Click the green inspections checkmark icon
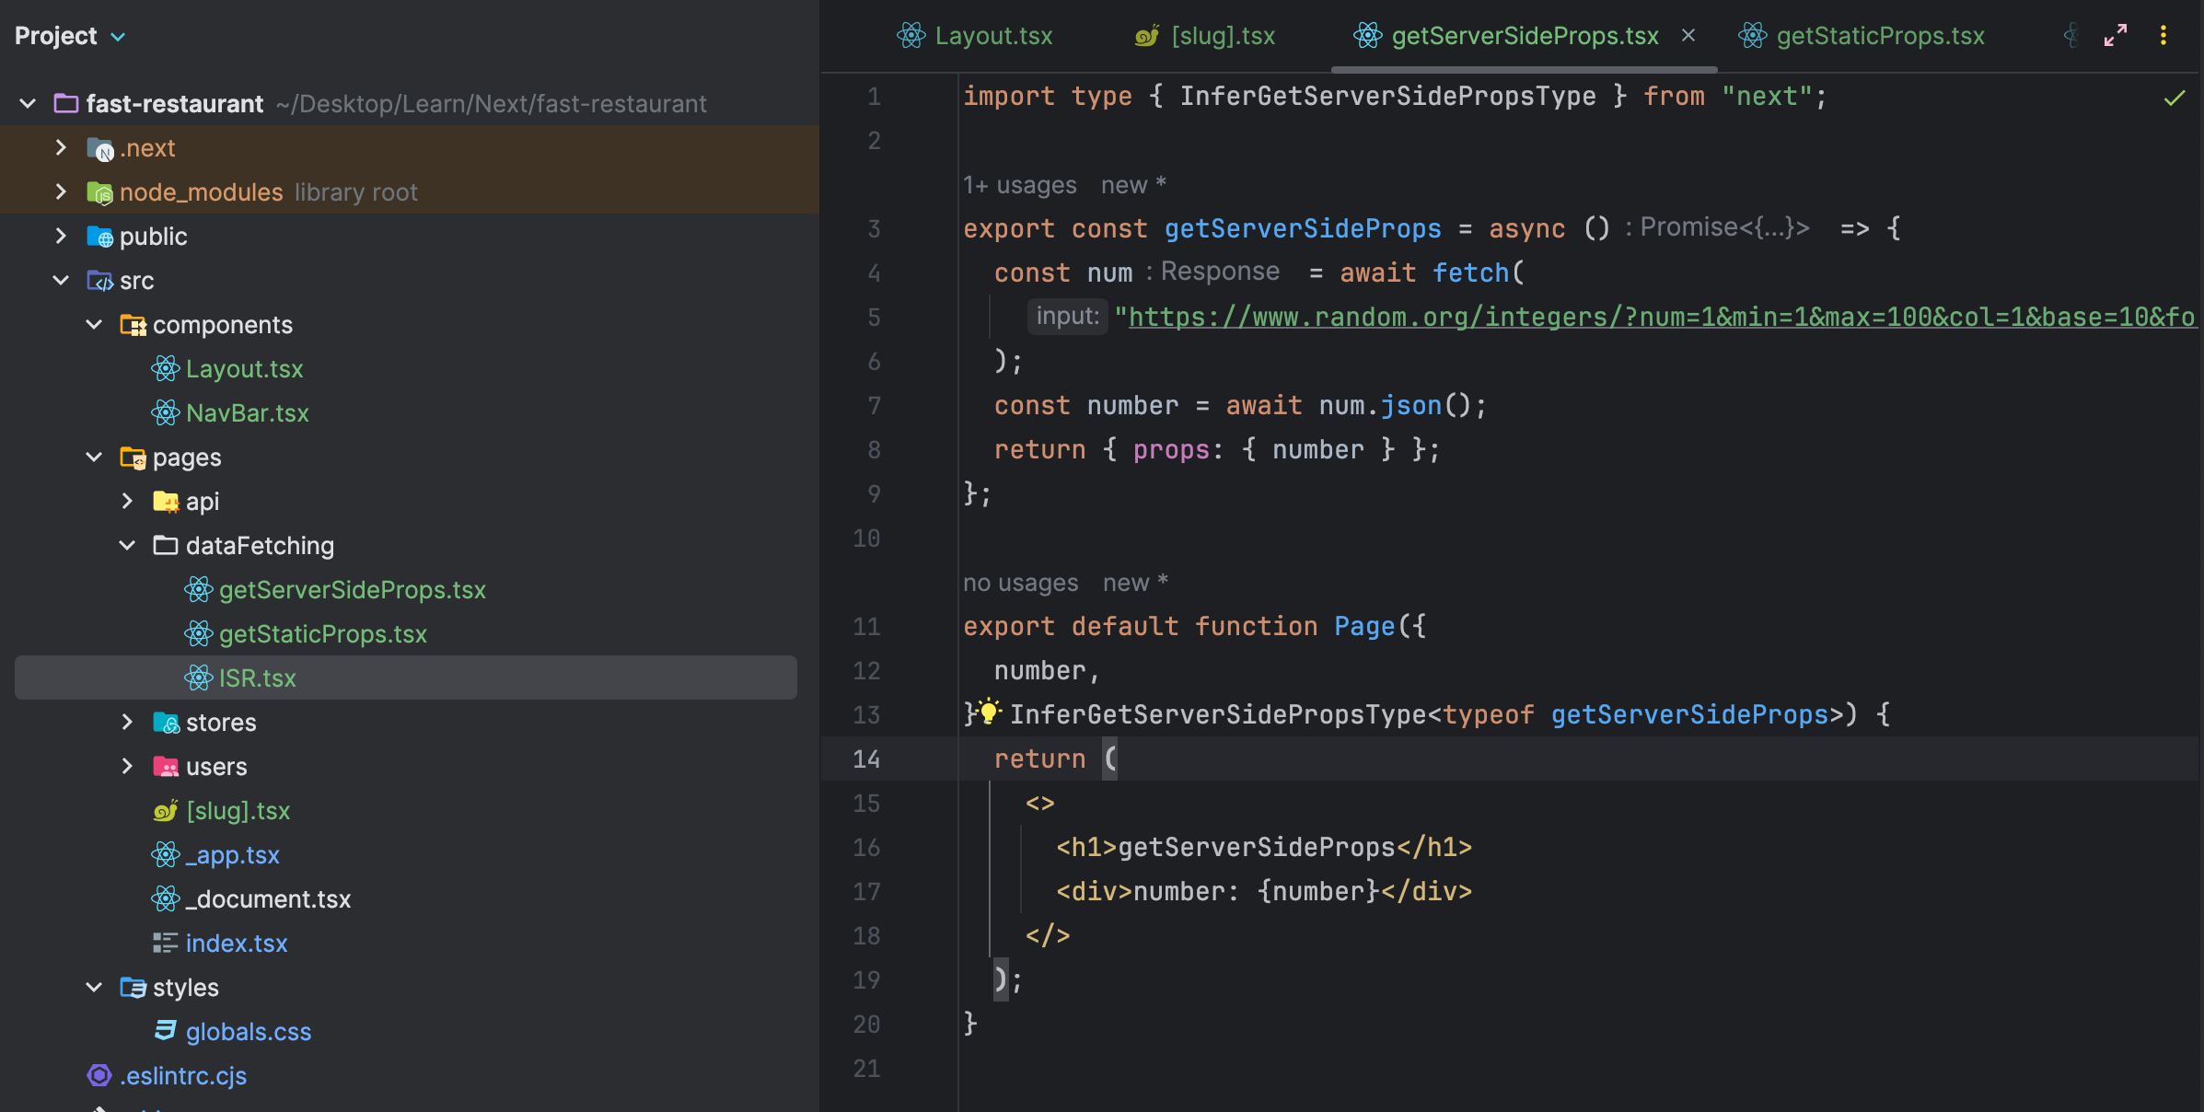 (2175, 98)
